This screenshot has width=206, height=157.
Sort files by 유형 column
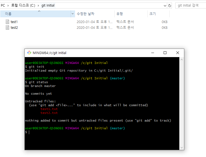tap(131, 14)
